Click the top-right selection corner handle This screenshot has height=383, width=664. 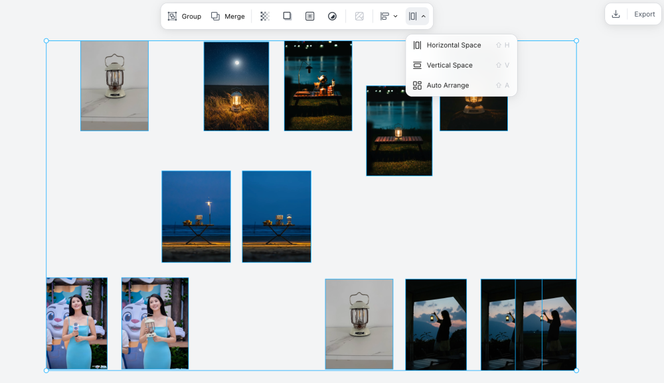(576, 41)
